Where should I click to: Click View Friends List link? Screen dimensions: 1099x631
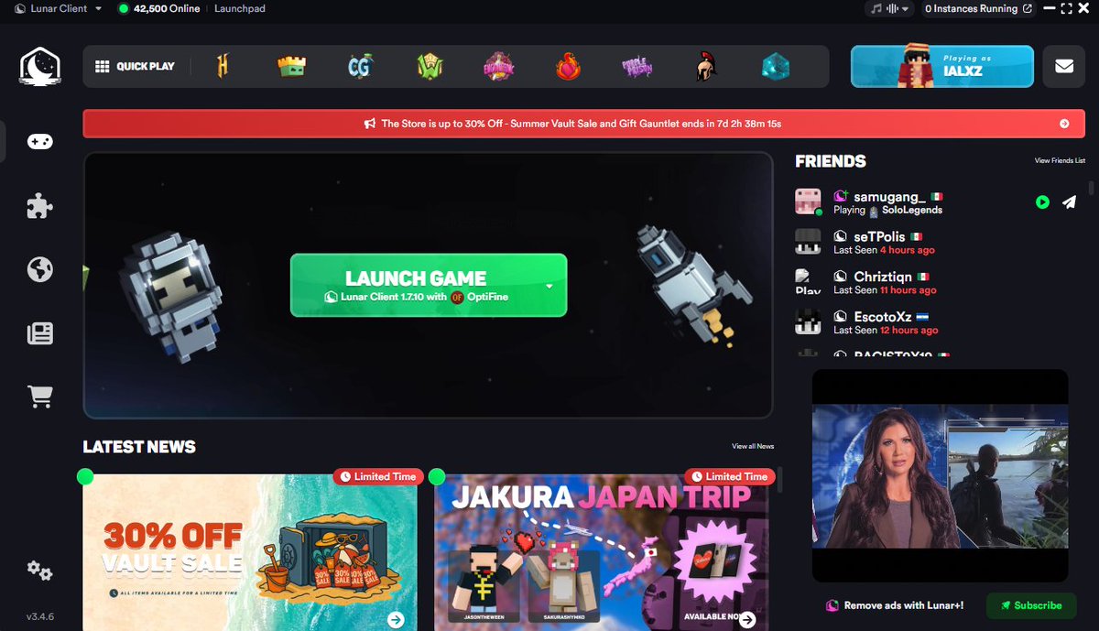pos(1060,161)
